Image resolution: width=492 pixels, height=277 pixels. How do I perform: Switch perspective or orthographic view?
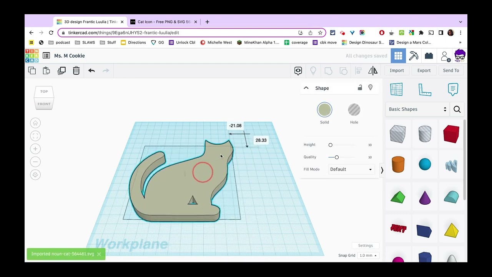35,175
